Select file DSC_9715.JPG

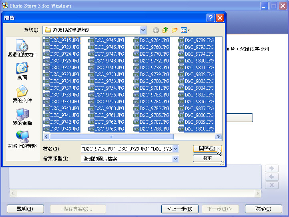click(x=64, y=40)
